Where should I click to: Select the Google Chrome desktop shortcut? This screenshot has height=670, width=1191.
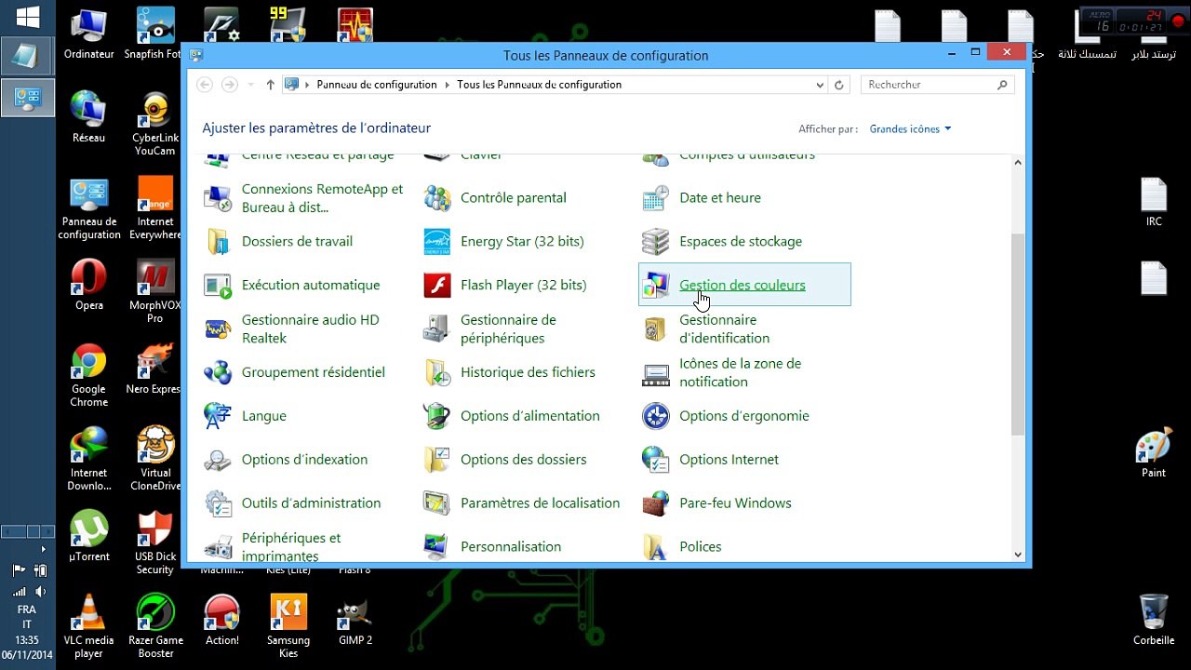88,376
